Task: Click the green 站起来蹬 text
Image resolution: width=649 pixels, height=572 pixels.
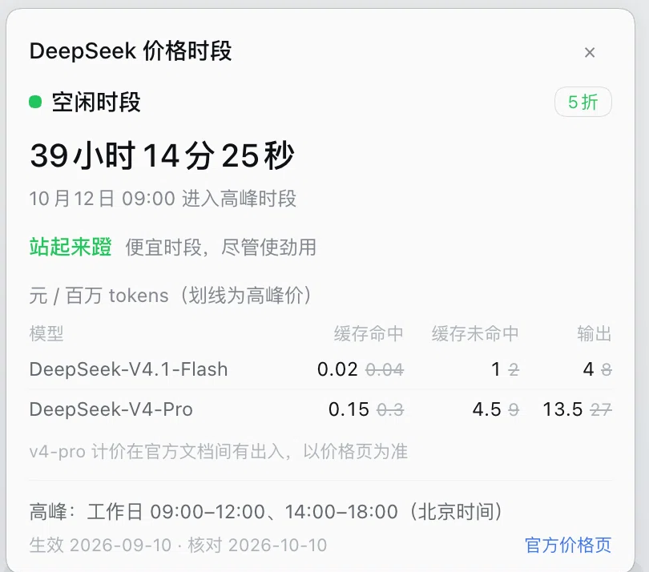Action: (71, 247)
